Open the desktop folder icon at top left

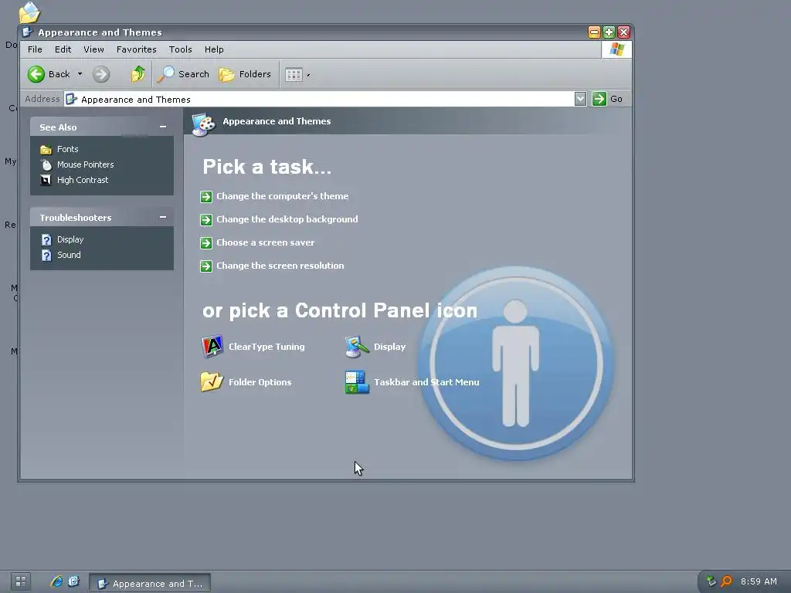pyautogui.click(x=29, y=12)
